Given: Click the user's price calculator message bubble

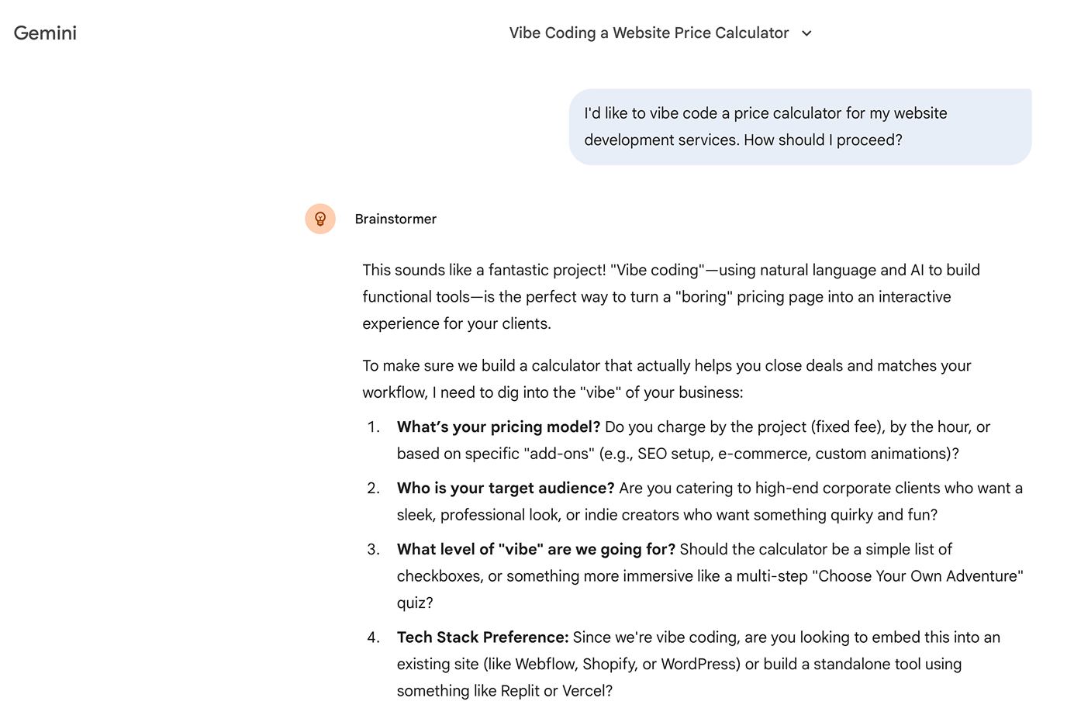Looking at the screenshot, I should (x=799, y=126).
